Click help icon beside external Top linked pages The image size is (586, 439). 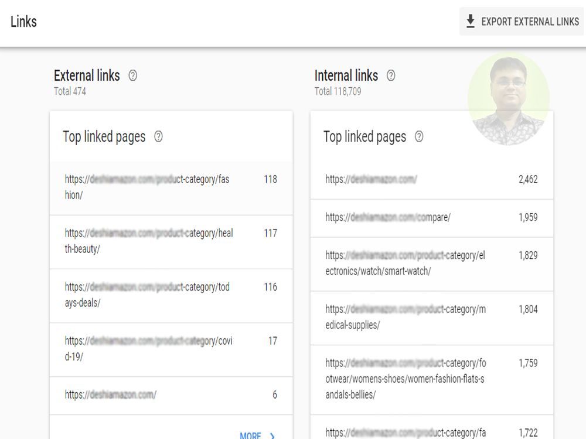pyautogui.click(x=158, y=136)
